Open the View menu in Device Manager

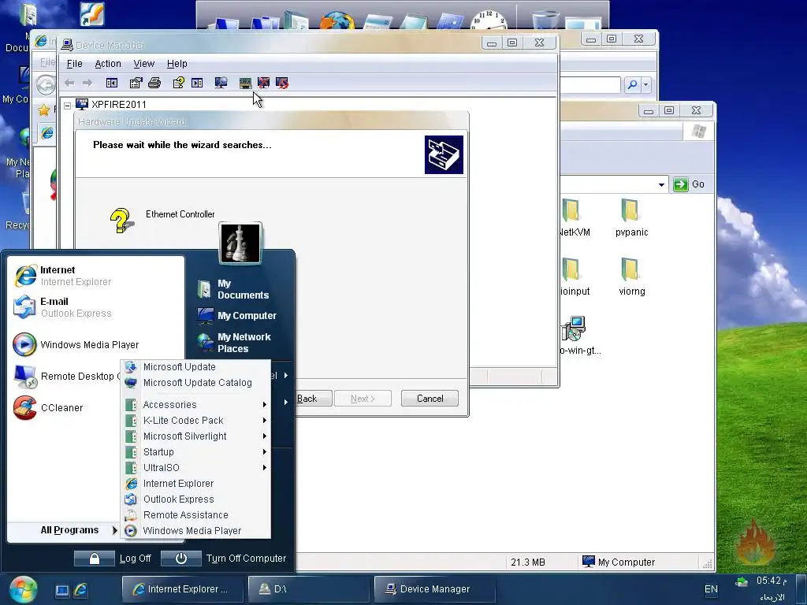[x=144, y=64]
